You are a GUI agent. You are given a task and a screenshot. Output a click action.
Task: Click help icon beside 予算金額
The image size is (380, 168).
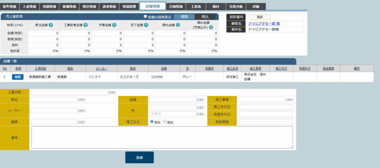(114, 25)
